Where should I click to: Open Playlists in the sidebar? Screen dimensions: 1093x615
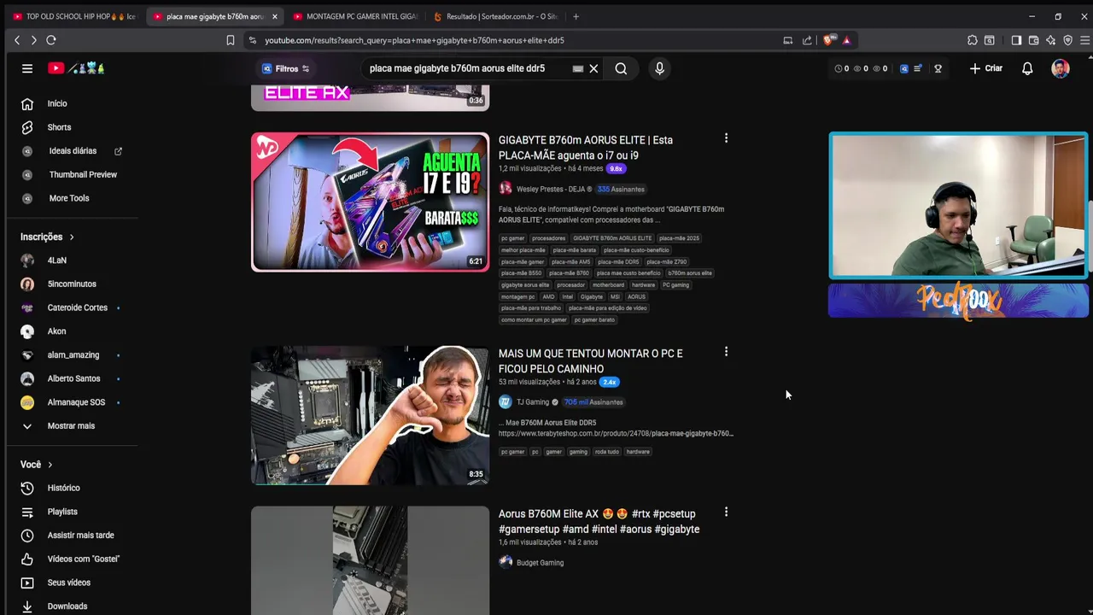click(62, 512)
